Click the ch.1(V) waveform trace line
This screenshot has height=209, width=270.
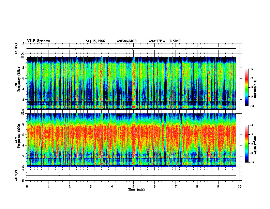point(132,48)
